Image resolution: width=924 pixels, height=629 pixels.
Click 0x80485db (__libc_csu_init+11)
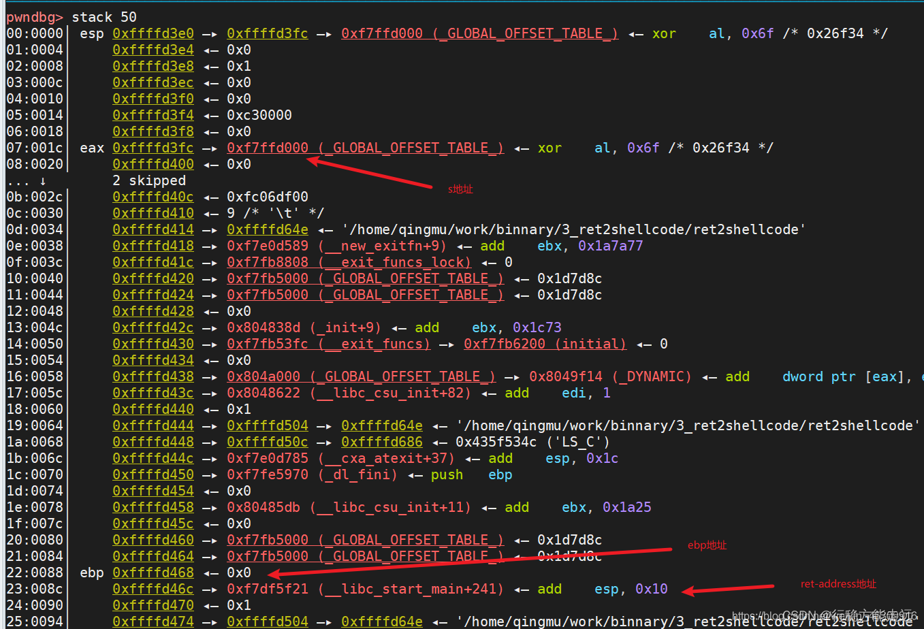[349, 507]
